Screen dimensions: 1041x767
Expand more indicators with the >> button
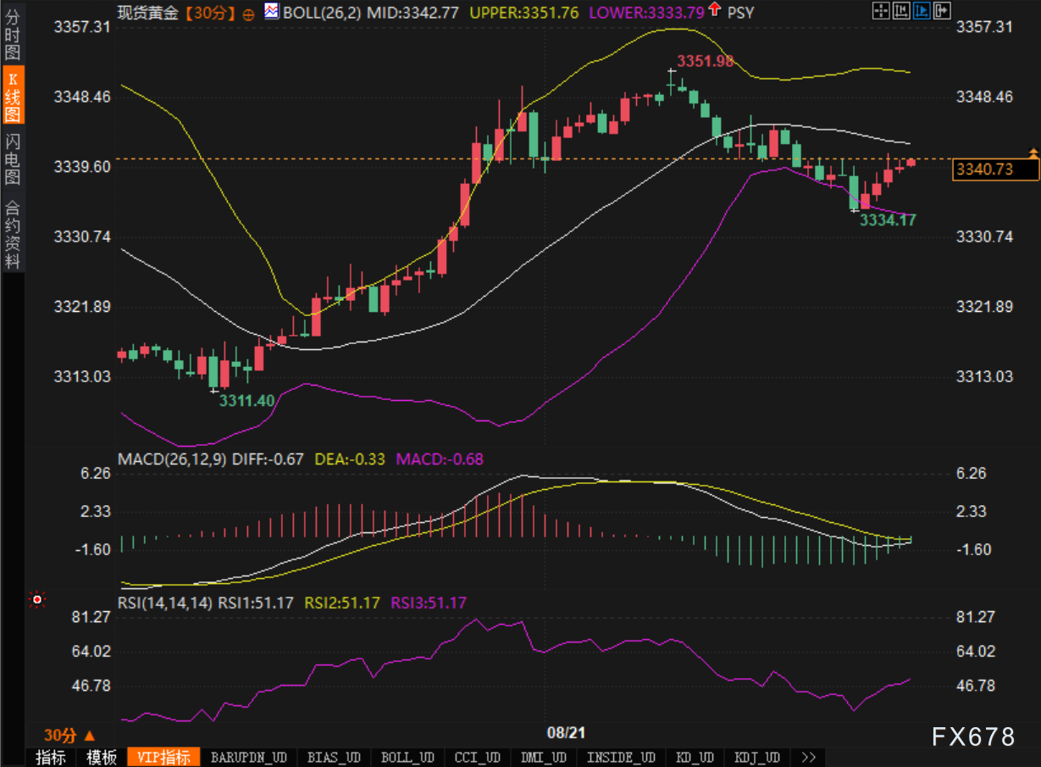pos(807,757)
